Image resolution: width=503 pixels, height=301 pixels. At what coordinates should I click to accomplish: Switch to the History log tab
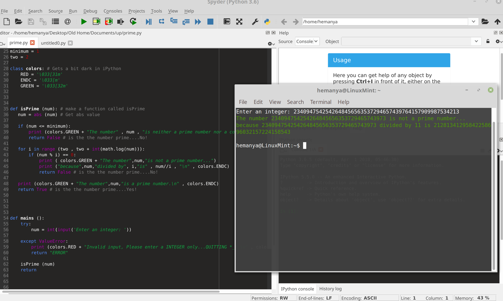(330, 289)
